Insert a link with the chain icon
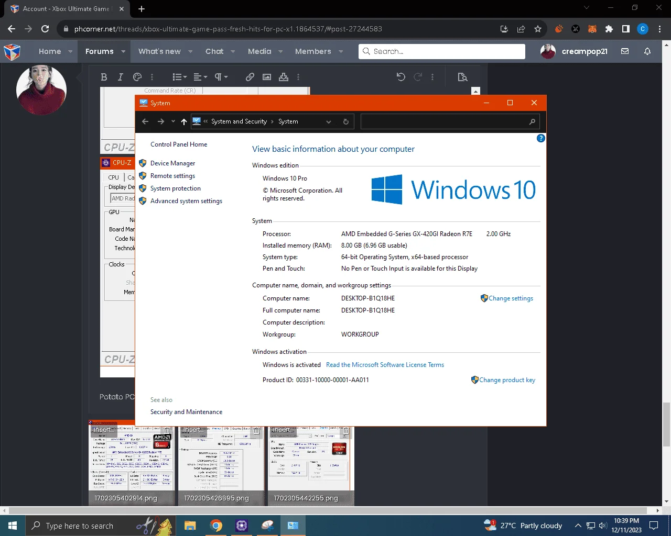Image resolution: width=671 pixels, height=536 pixels. pyautogui.click(x=250, y=77)
